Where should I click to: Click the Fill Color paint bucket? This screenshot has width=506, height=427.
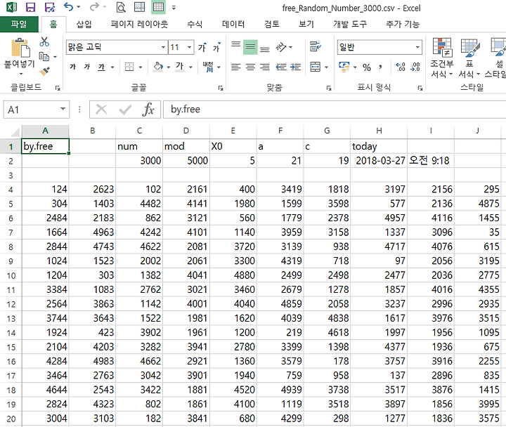158,67
